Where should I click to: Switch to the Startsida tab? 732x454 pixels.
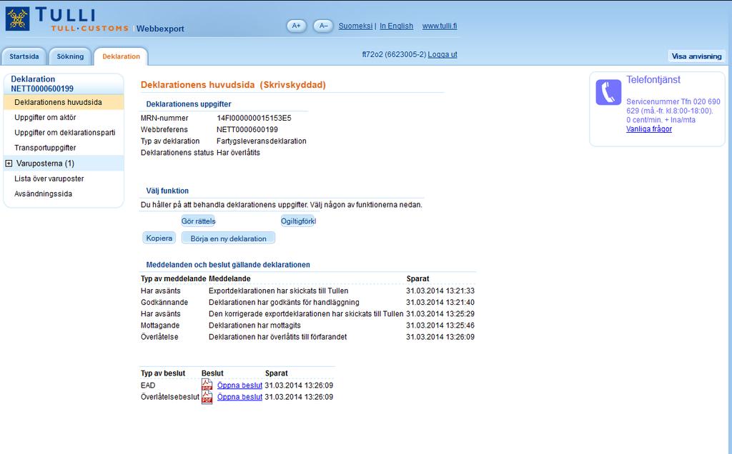(24, 56)
